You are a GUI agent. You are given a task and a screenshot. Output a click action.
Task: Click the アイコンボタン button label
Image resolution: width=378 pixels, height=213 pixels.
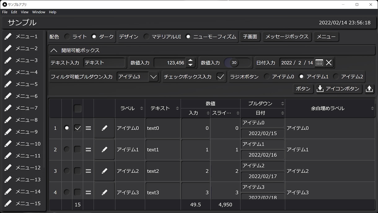(x=342, y=89)
